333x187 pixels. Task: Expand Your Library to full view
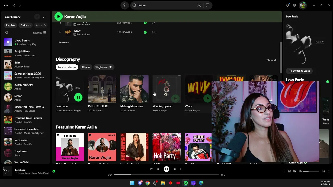44,17
